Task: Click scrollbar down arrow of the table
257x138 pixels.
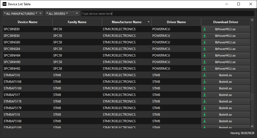Action: click(252, 126)
